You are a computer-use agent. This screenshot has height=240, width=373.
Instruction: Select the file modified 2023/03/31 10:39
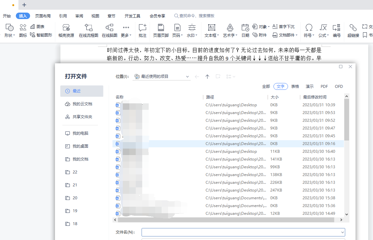pyautogui.click(x=228, y=105)
